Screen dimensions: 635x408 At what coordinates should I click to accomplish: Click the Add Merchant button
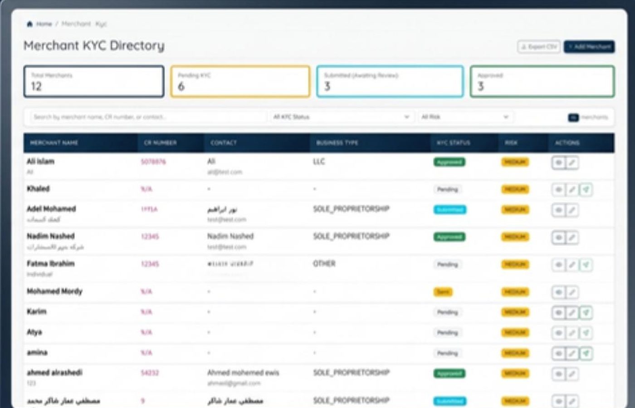(589, 47)
